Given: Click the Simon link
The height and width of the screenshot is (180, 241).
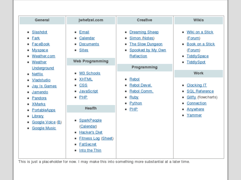Looking at the screenshot, I should click(135, 38).
